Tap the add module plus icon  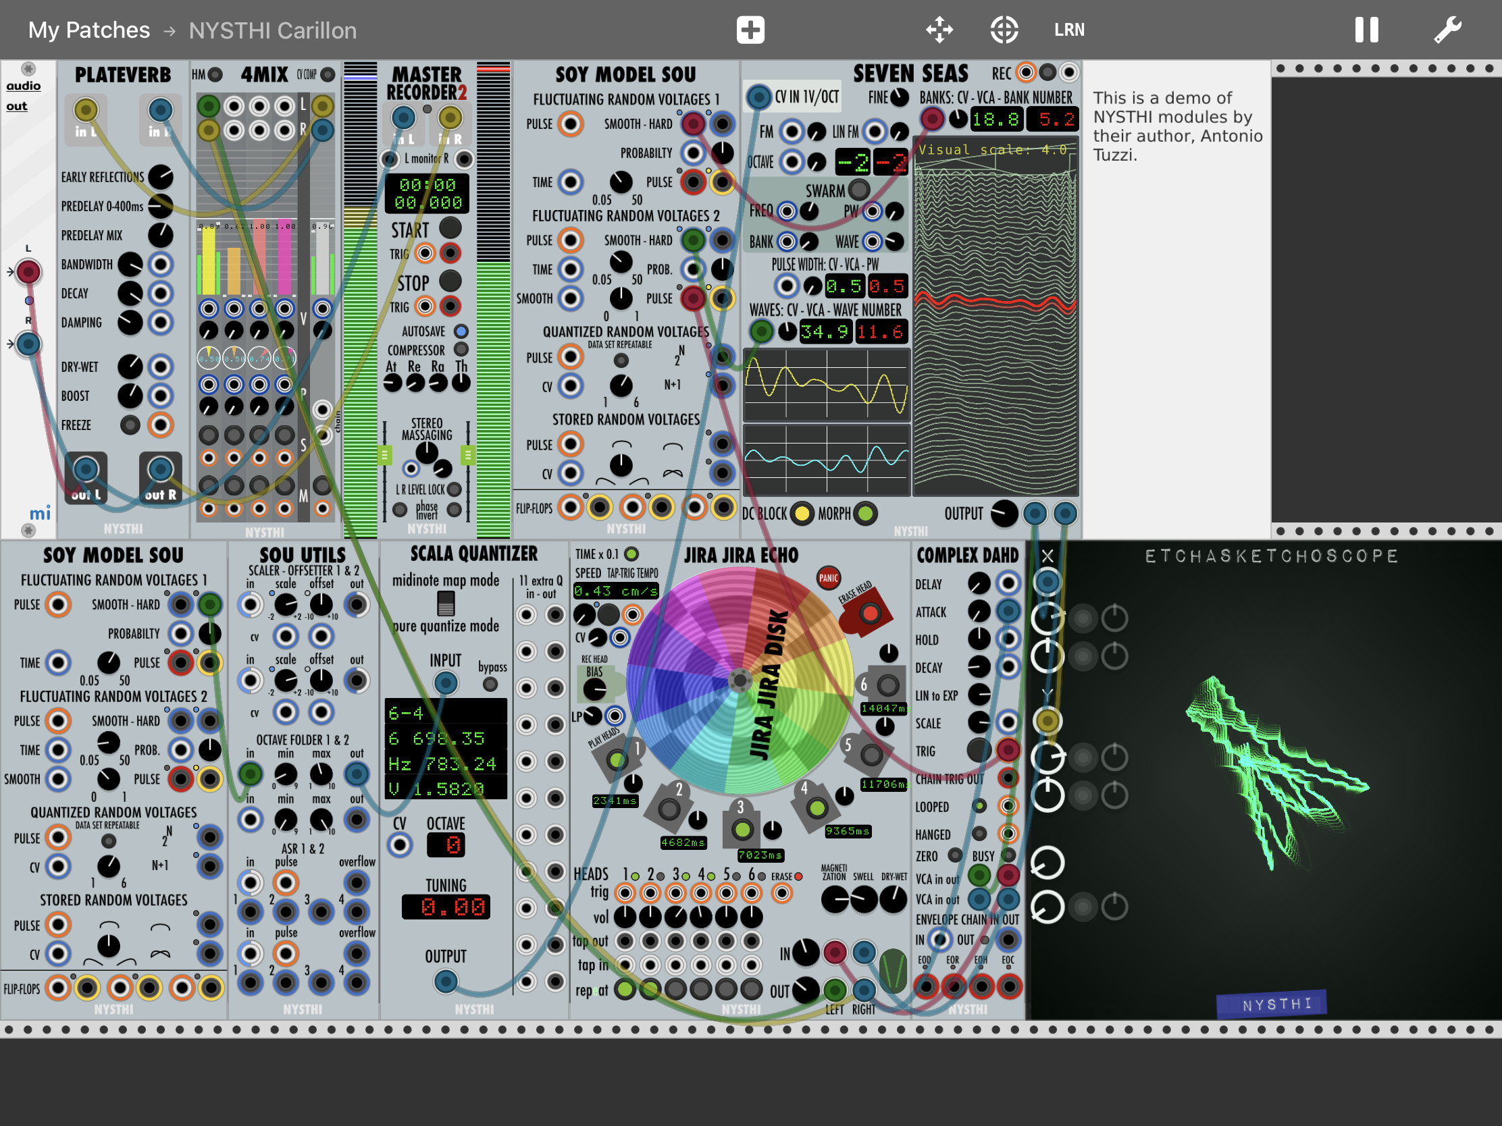point(750,30)
